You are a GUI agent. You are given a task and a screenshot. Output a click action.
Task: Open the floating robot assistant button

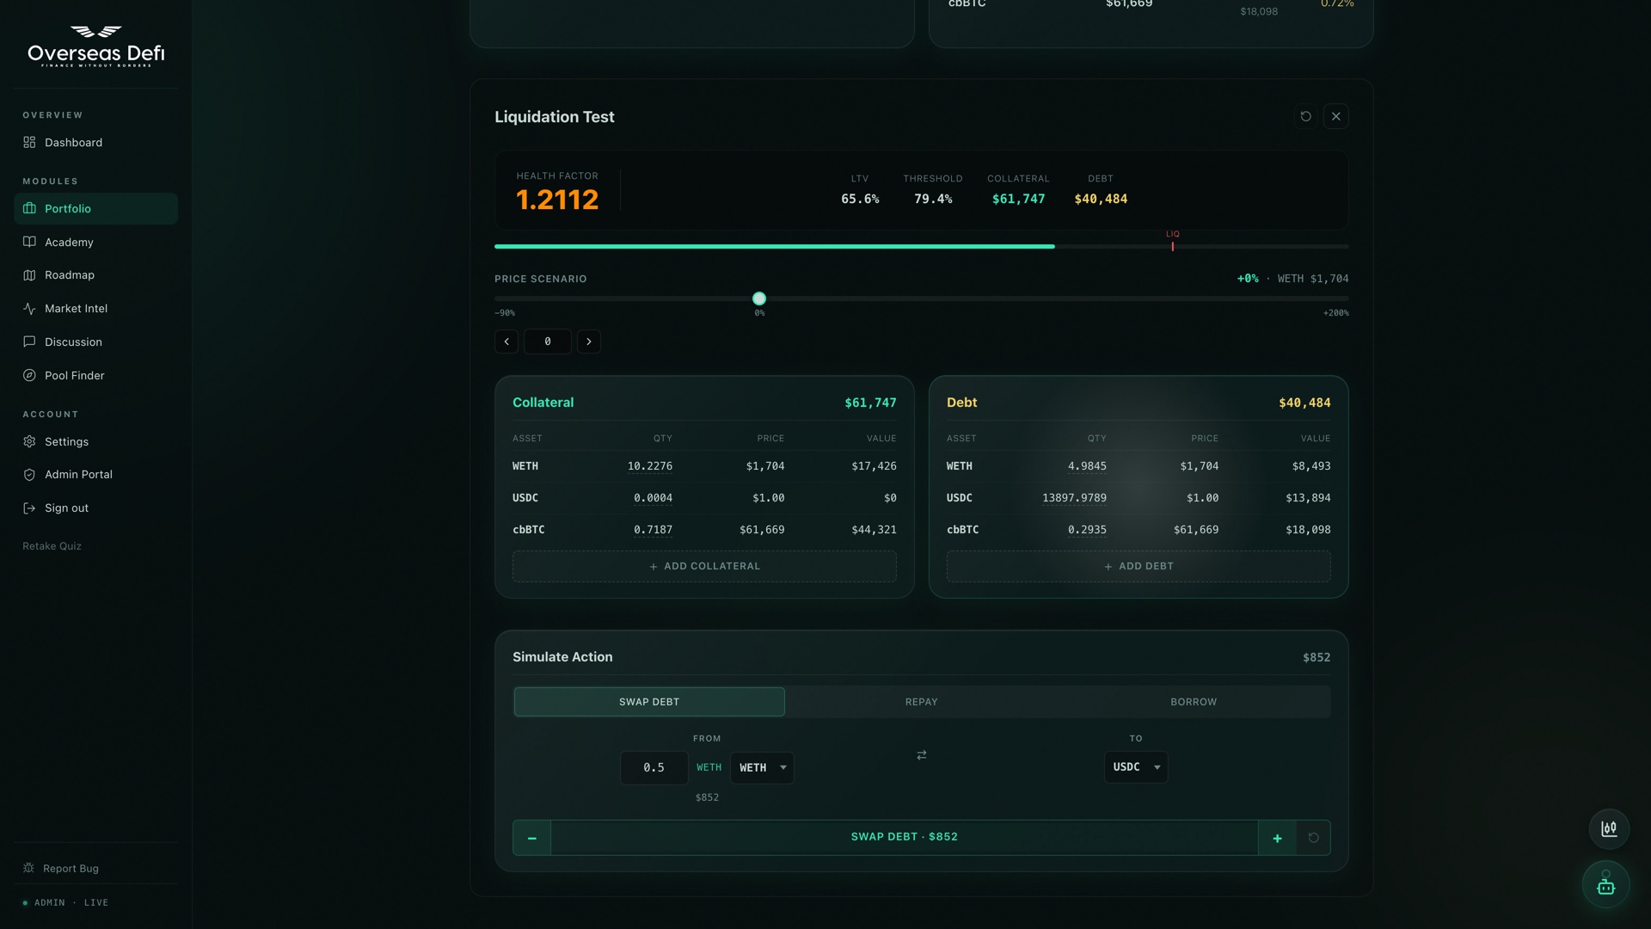[1605, 885]
